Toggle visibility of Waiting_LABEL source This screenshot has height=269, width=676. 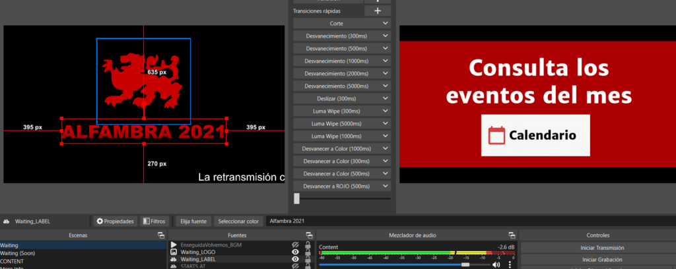coord(296,260)
